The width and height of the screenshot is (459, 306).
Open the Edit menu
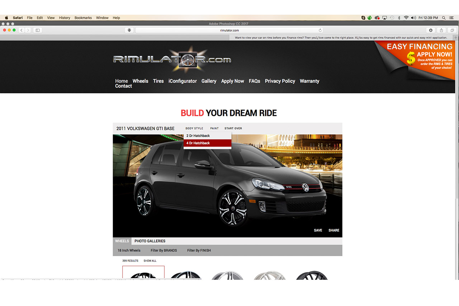click(40, 18)
